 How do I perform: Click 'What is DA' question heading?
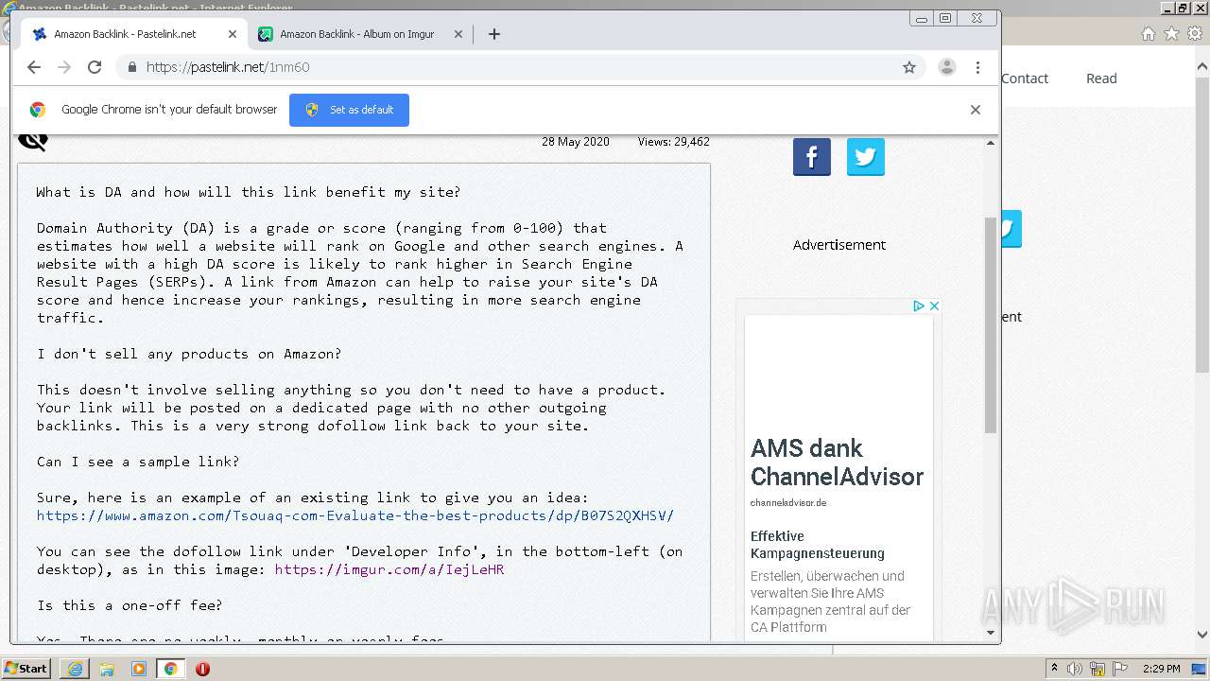(249, 192)
